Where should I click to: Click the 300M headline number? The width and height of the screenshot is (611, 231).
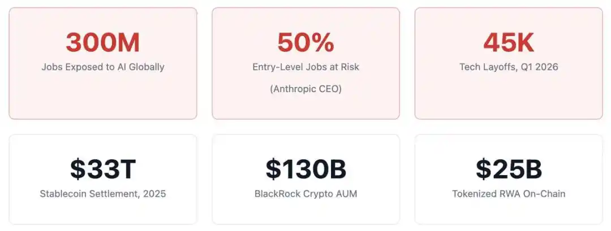(x=102, y=43)
